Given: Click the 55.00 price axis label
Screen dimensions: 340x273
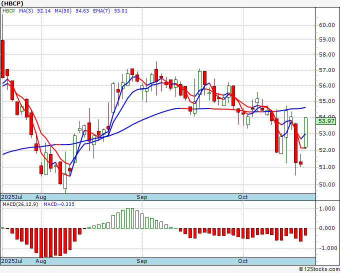Looking at the screenshot, I should pyautogui.click(x=327, y=101).
